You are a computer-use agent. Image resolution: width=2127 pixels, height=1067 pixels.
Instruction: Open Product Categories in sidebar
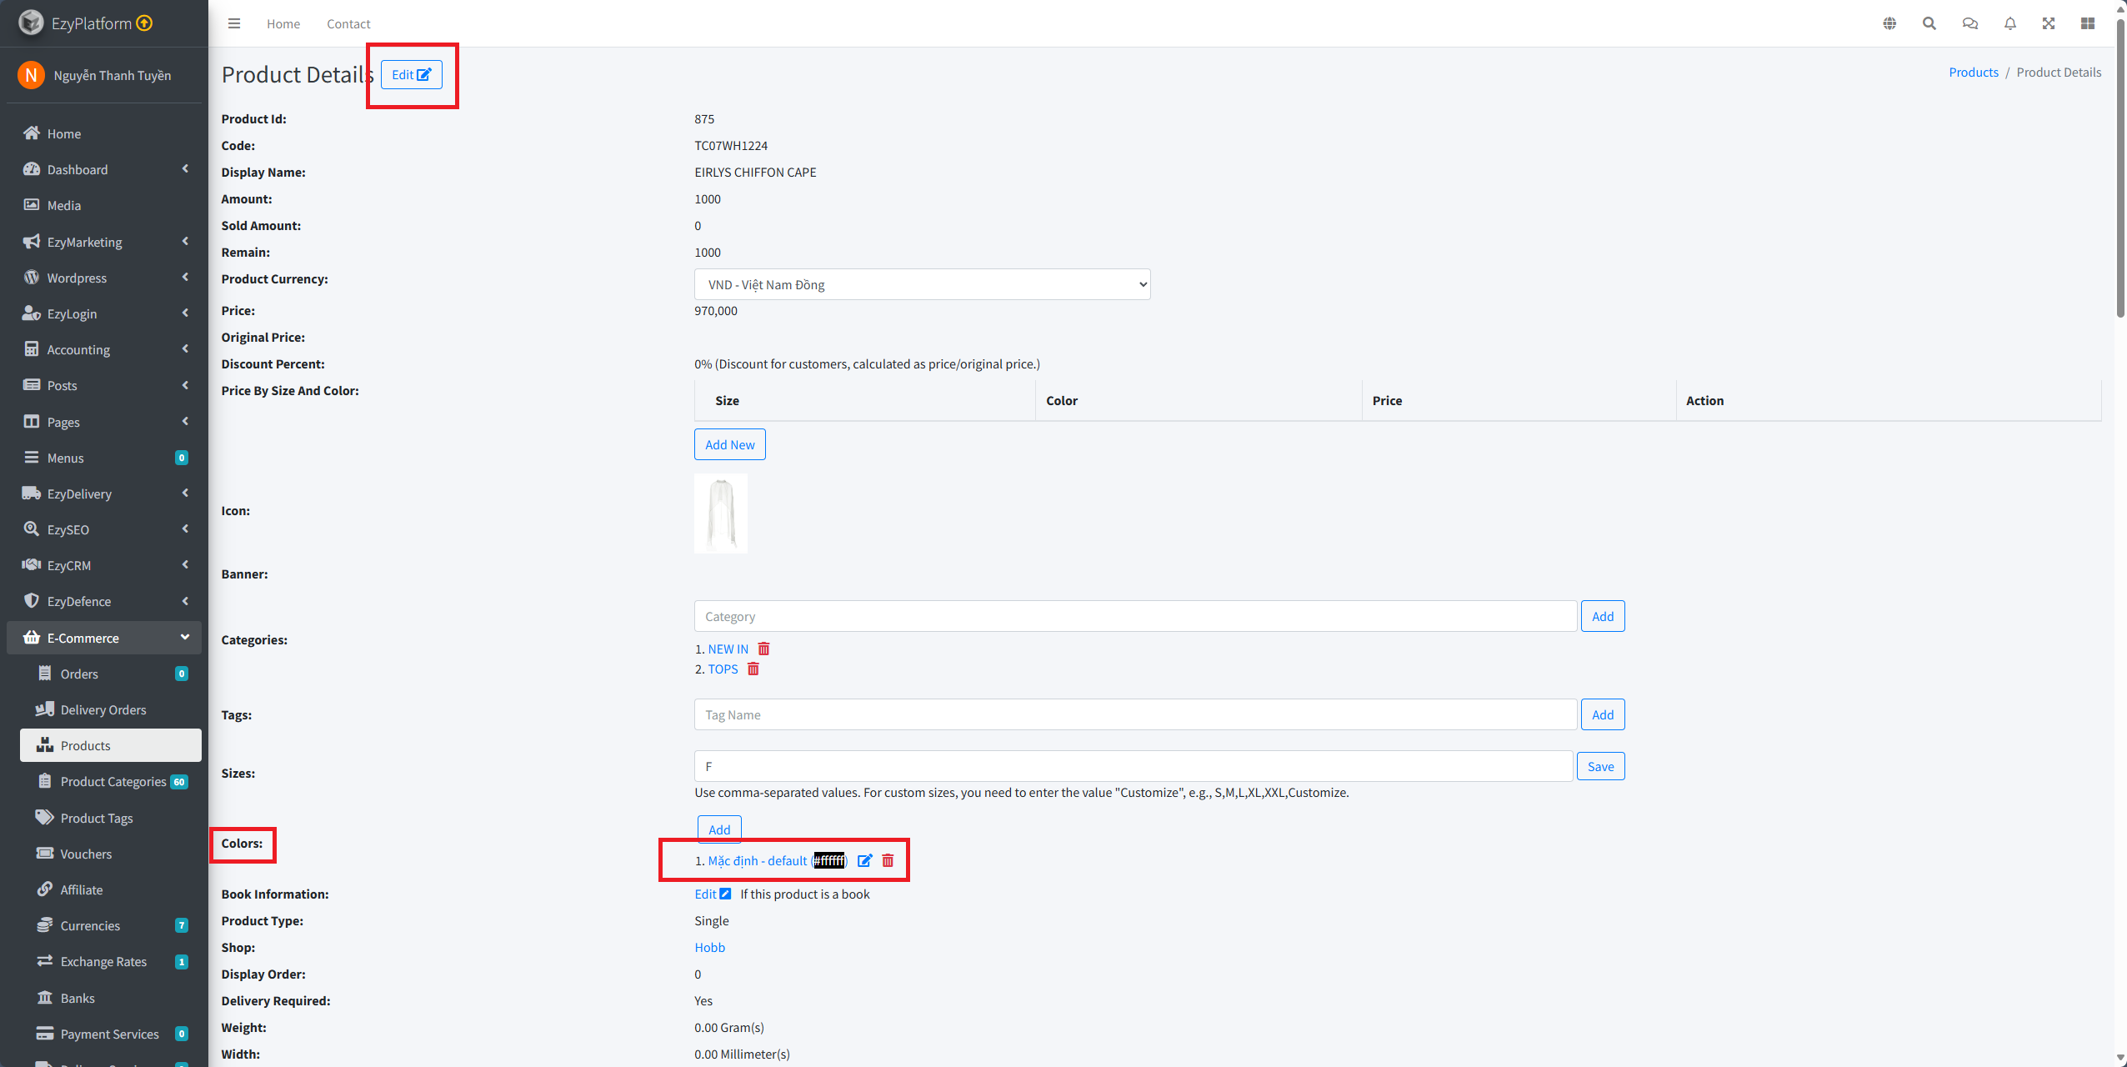(x=113, y=781)
